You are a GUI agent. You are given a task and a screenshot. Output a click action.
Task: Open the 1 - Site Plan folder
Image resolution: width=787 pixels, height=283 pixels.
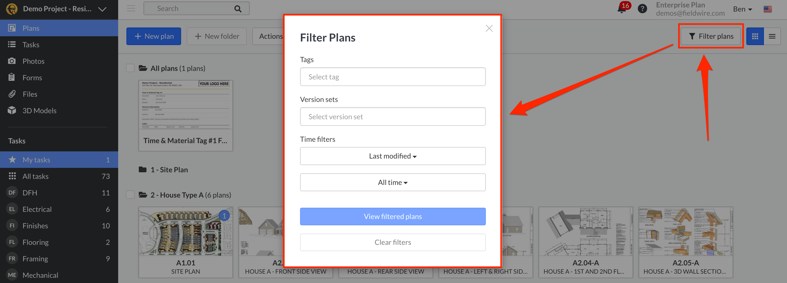(169, 170)
